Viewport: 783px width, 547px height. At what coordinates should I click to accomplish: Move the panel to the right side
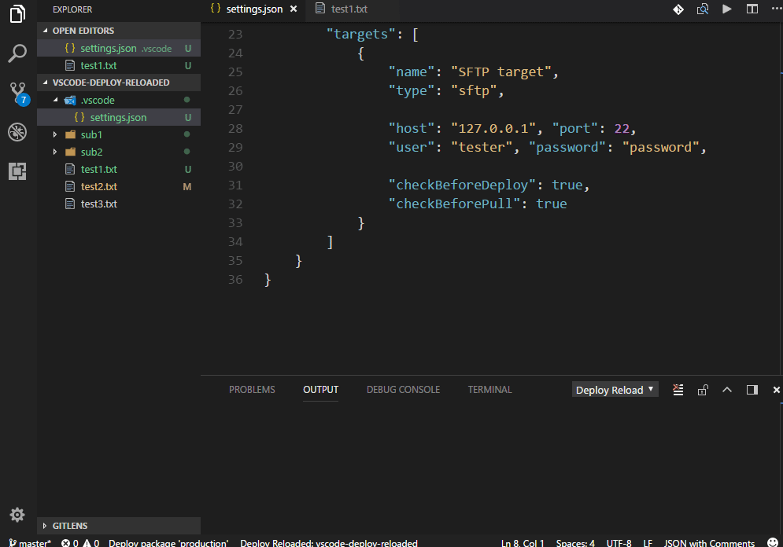[752, 390]
